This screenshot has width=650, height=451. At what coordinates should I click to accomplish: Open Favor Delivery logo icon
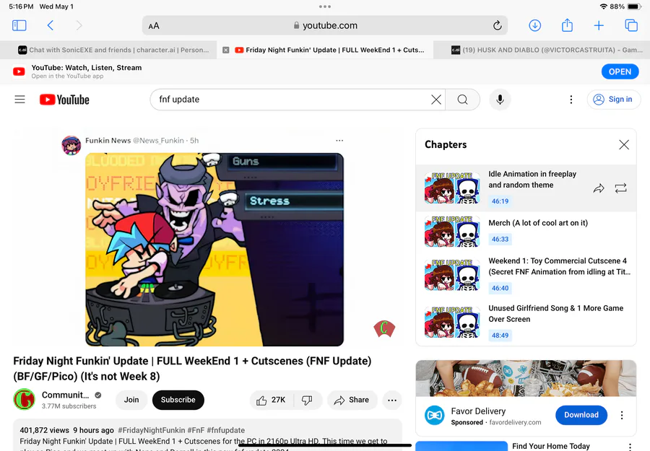click(435, 416)
